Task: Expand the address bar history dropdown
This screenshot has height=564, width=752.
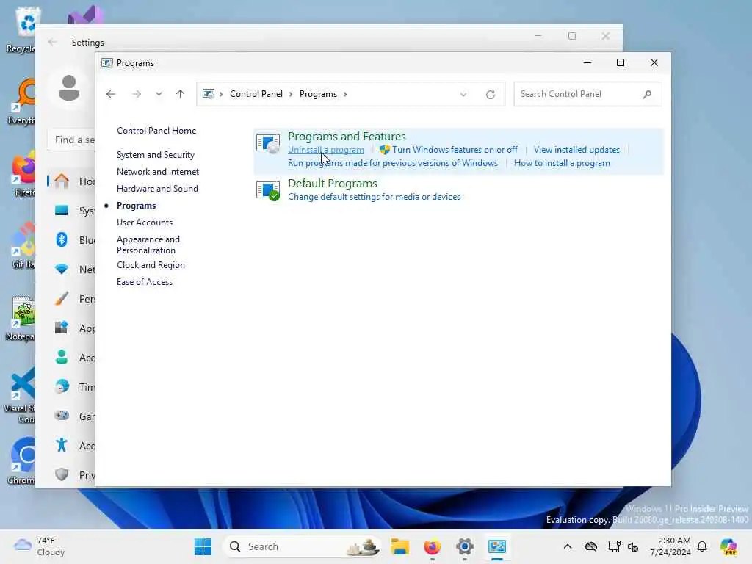Action: (463, 95)
